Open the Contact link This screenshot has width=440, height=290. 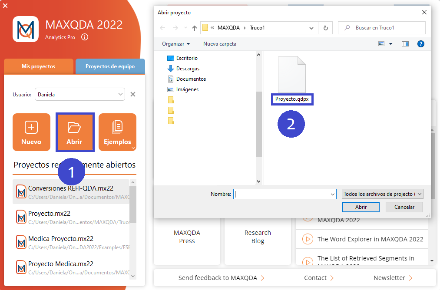coord(315,278)
